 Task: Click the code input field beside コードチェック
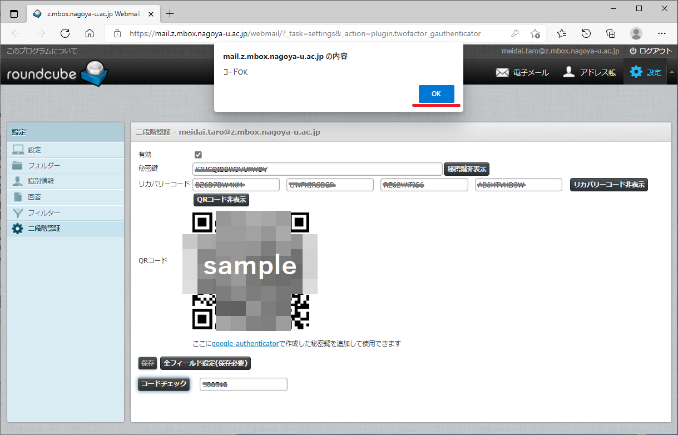click(x=243, y=384)
